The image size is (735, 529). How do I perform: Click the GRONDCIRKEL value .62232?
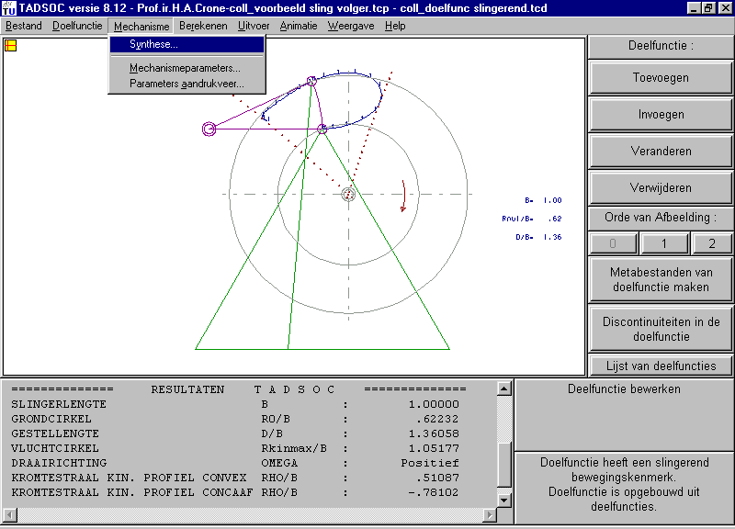437,419
